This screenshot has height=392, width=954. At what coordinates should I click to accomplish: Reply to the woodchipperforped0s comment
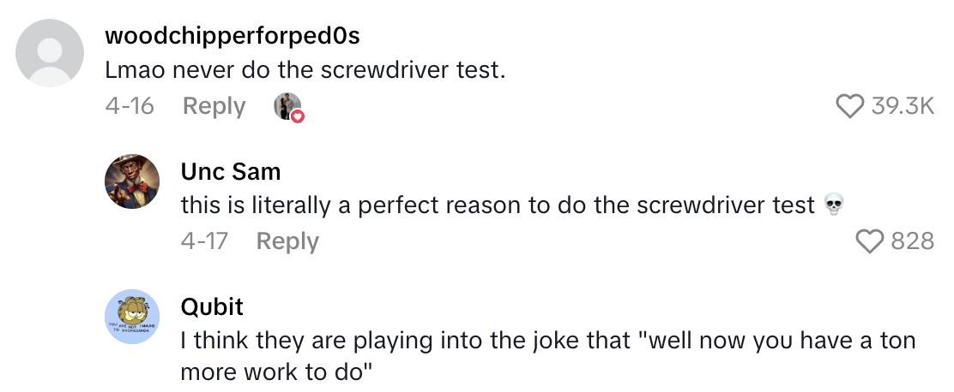tap(214, 106)
